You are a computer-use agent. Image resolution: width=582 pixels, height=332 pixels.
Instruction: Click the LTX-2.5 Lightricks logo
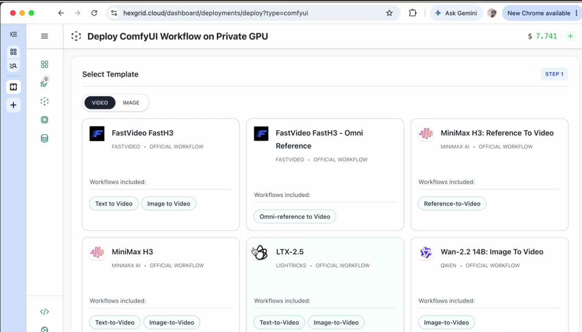pos(261,252)
